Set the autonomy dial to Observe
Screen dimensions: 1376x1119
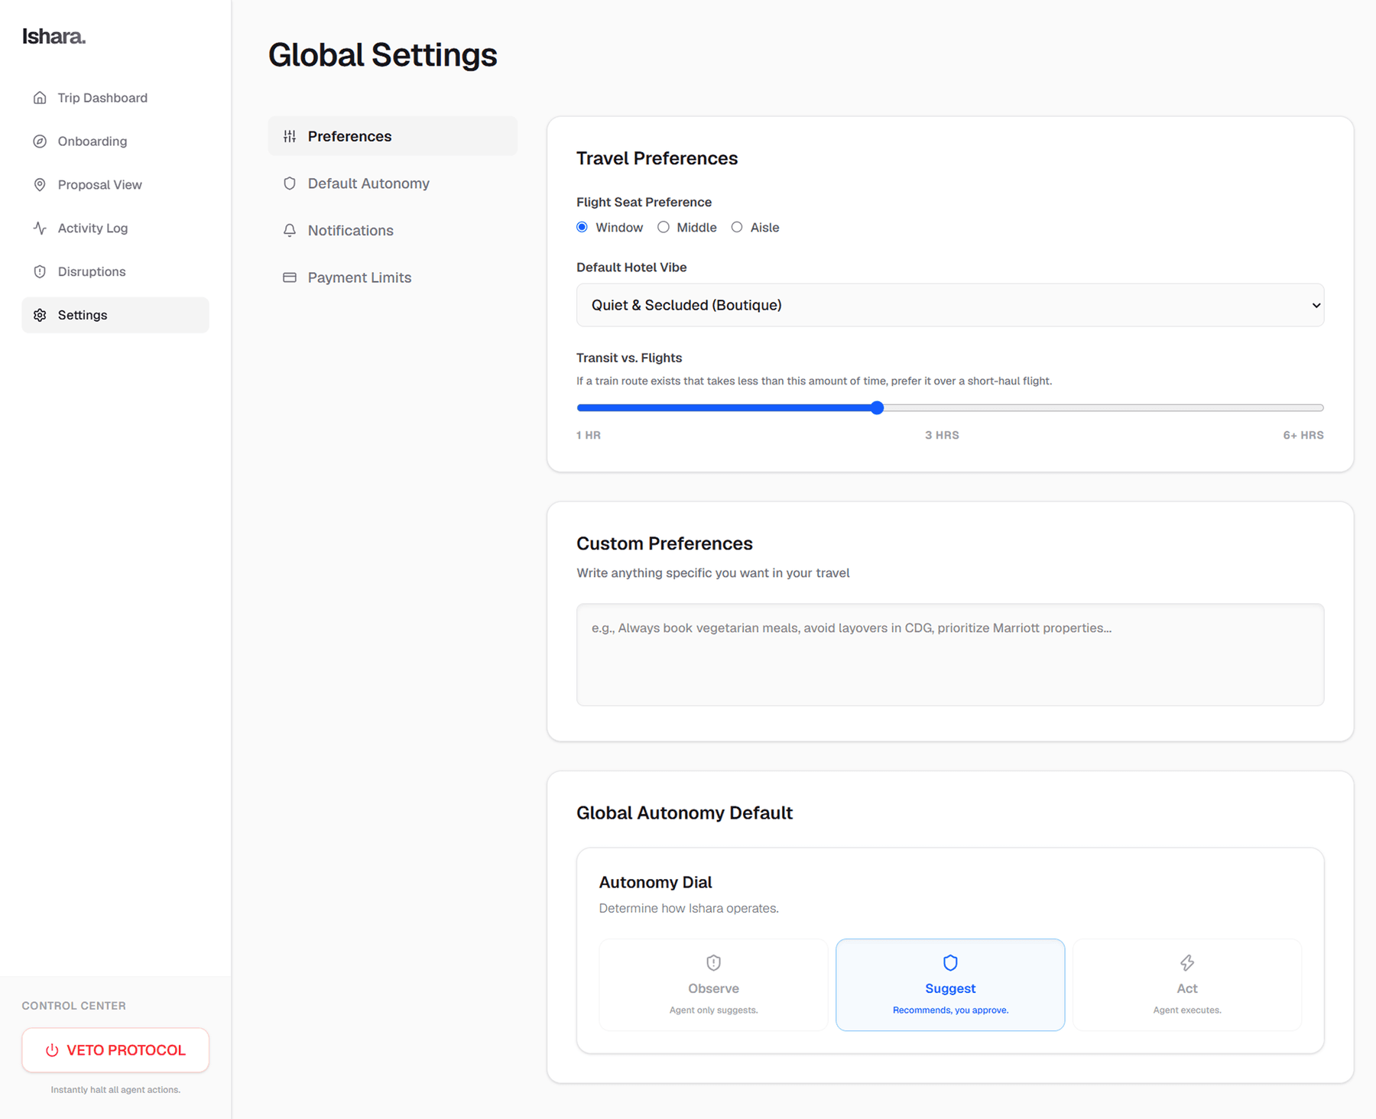(713, 985)
